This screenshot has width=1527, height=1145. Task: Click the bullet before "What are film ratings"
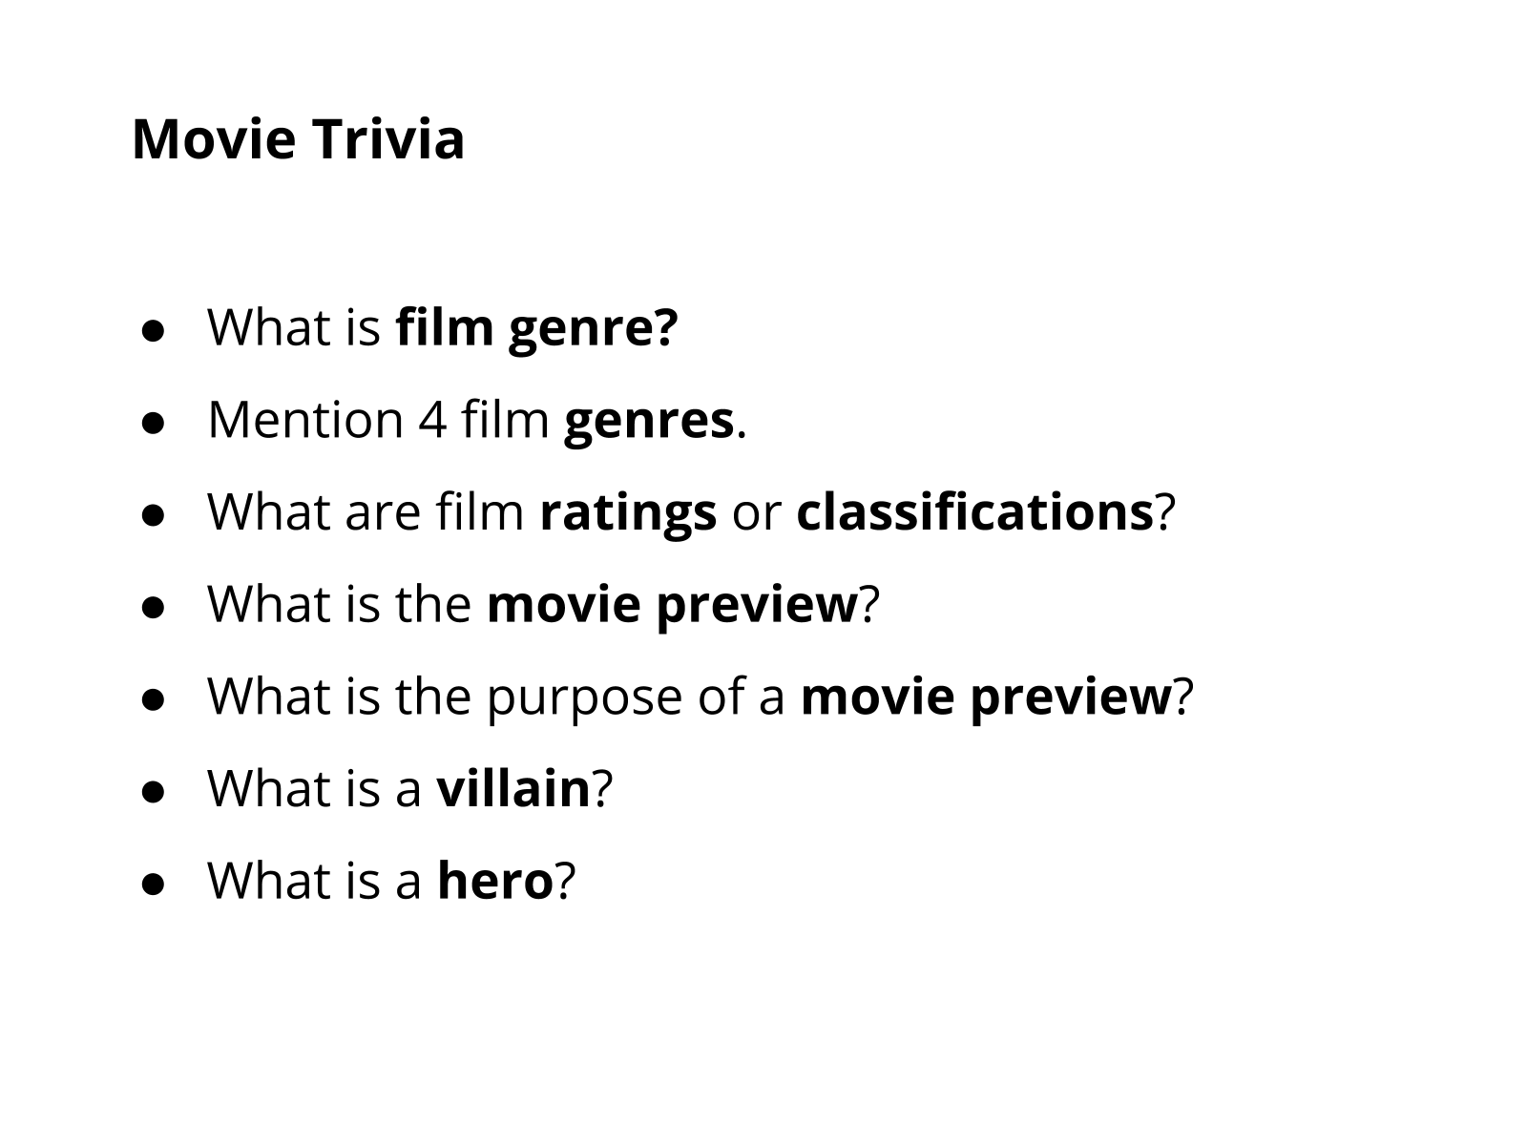click(x=154, y=514)
